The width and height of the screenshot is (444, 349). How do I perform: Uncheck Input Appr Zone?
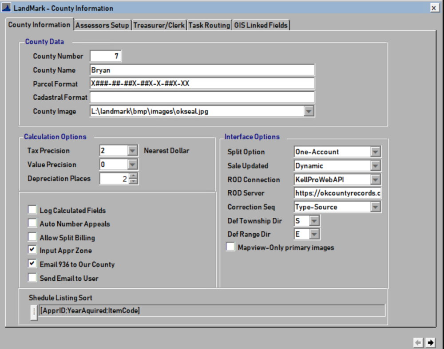point(32,249)
